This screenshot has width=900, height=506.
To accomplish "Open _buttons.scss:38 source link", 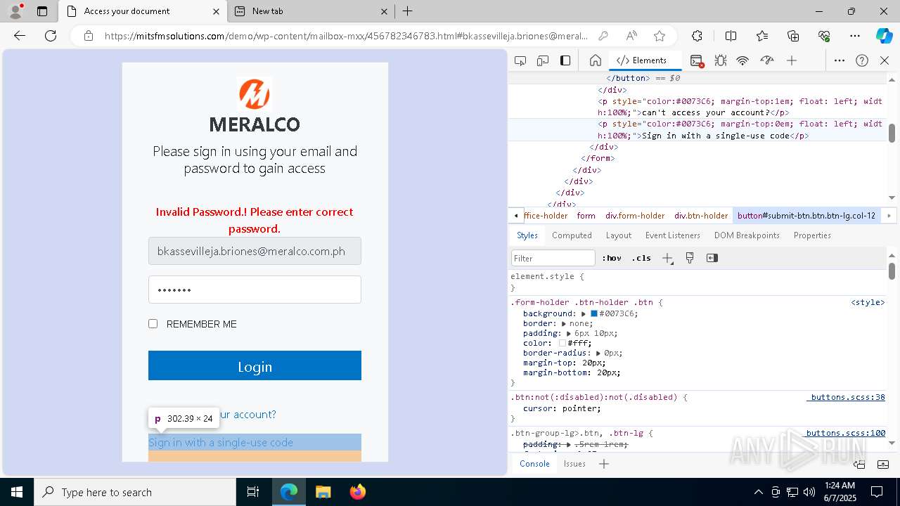I will pyautogui.click(x=846, y=397).
